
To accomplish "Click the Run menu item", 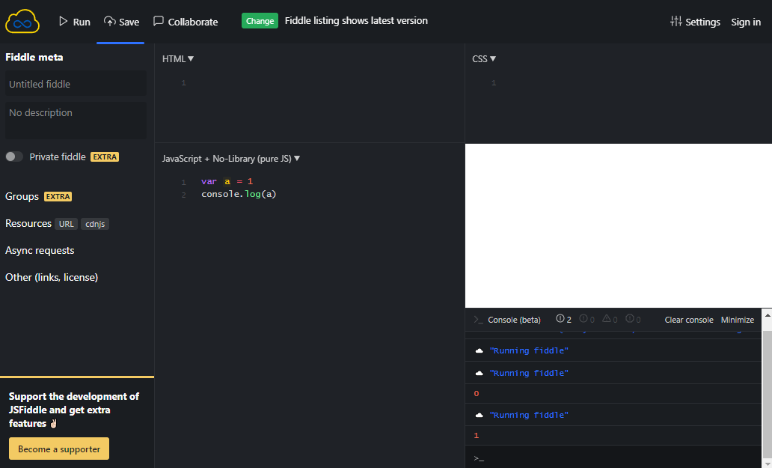I will [74, 22].
